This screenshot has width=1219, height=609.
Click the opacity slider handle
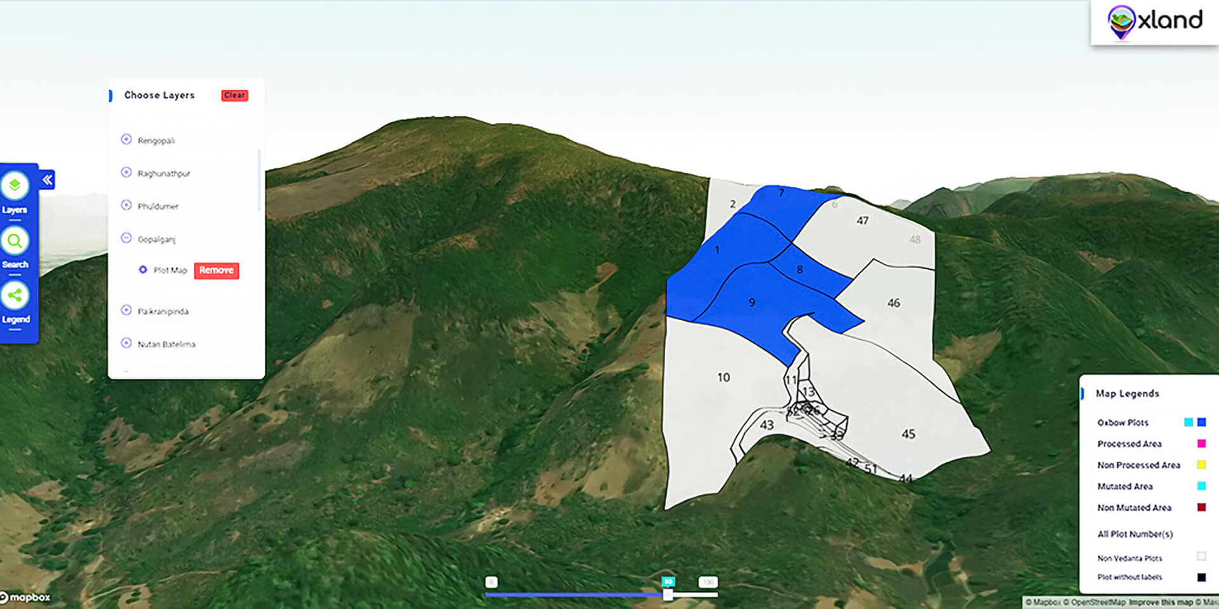click(668, 595)
